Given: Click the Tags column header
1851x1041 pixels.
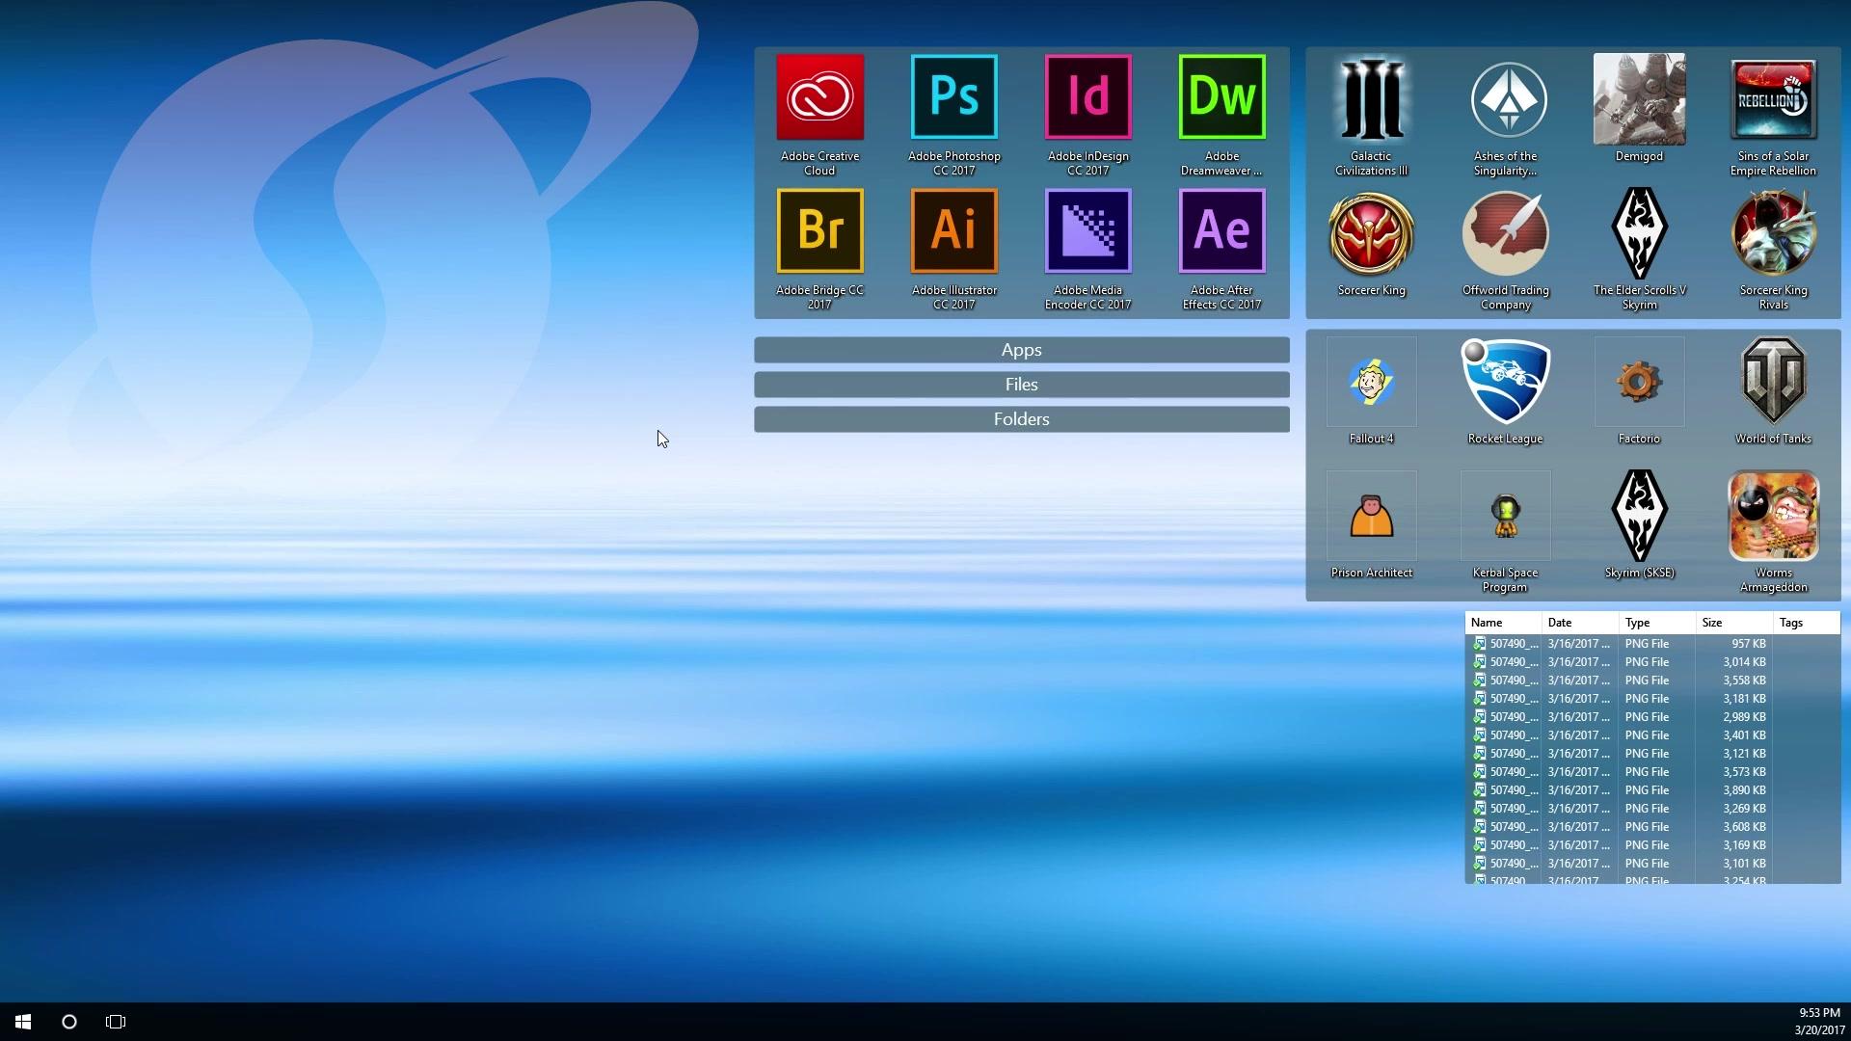Looking at the screenshot, I should pos(1807,623).
